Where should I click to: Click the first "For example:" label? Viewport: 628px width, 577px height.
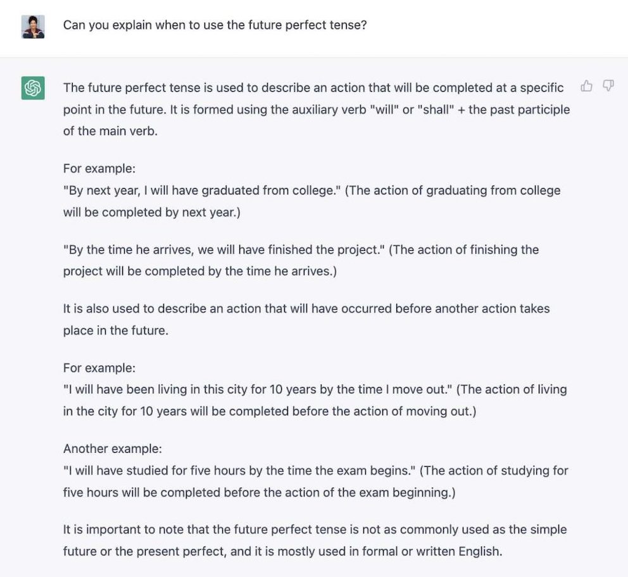click(x=99, y=168)
